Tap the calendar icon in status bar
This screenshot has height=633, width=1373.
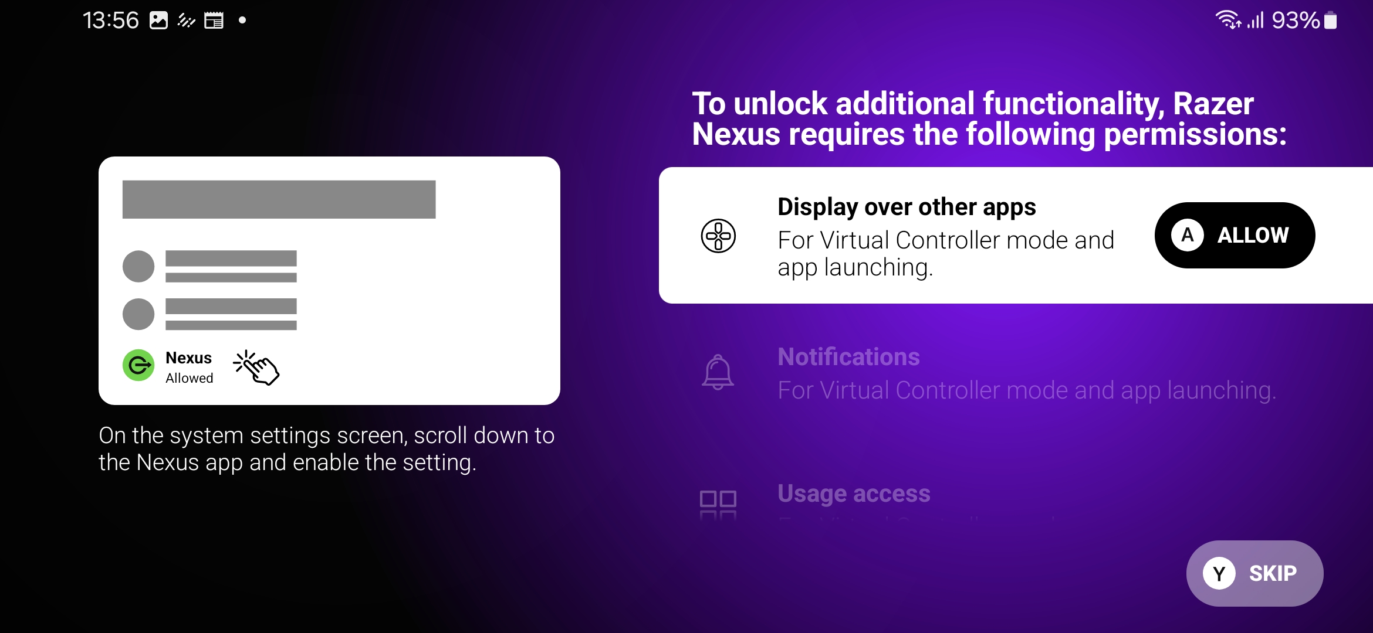214,21
